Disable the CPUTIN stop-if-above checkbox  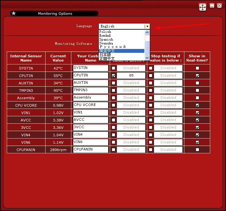click(x=113, y=75)
